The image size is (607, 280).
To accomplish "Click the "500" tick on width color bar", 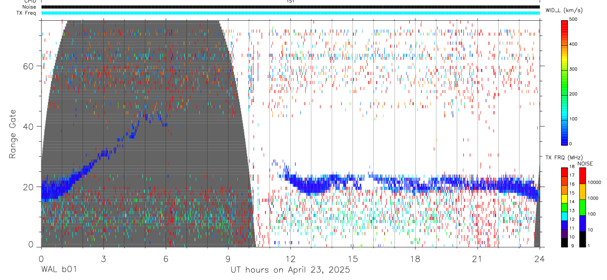I will click(x=573, y=19).
